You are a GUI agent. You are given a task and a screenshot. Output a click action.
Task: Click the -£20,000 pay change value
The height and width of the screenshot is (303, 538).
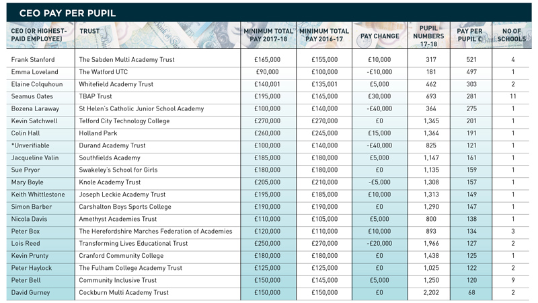pos(379,244)
